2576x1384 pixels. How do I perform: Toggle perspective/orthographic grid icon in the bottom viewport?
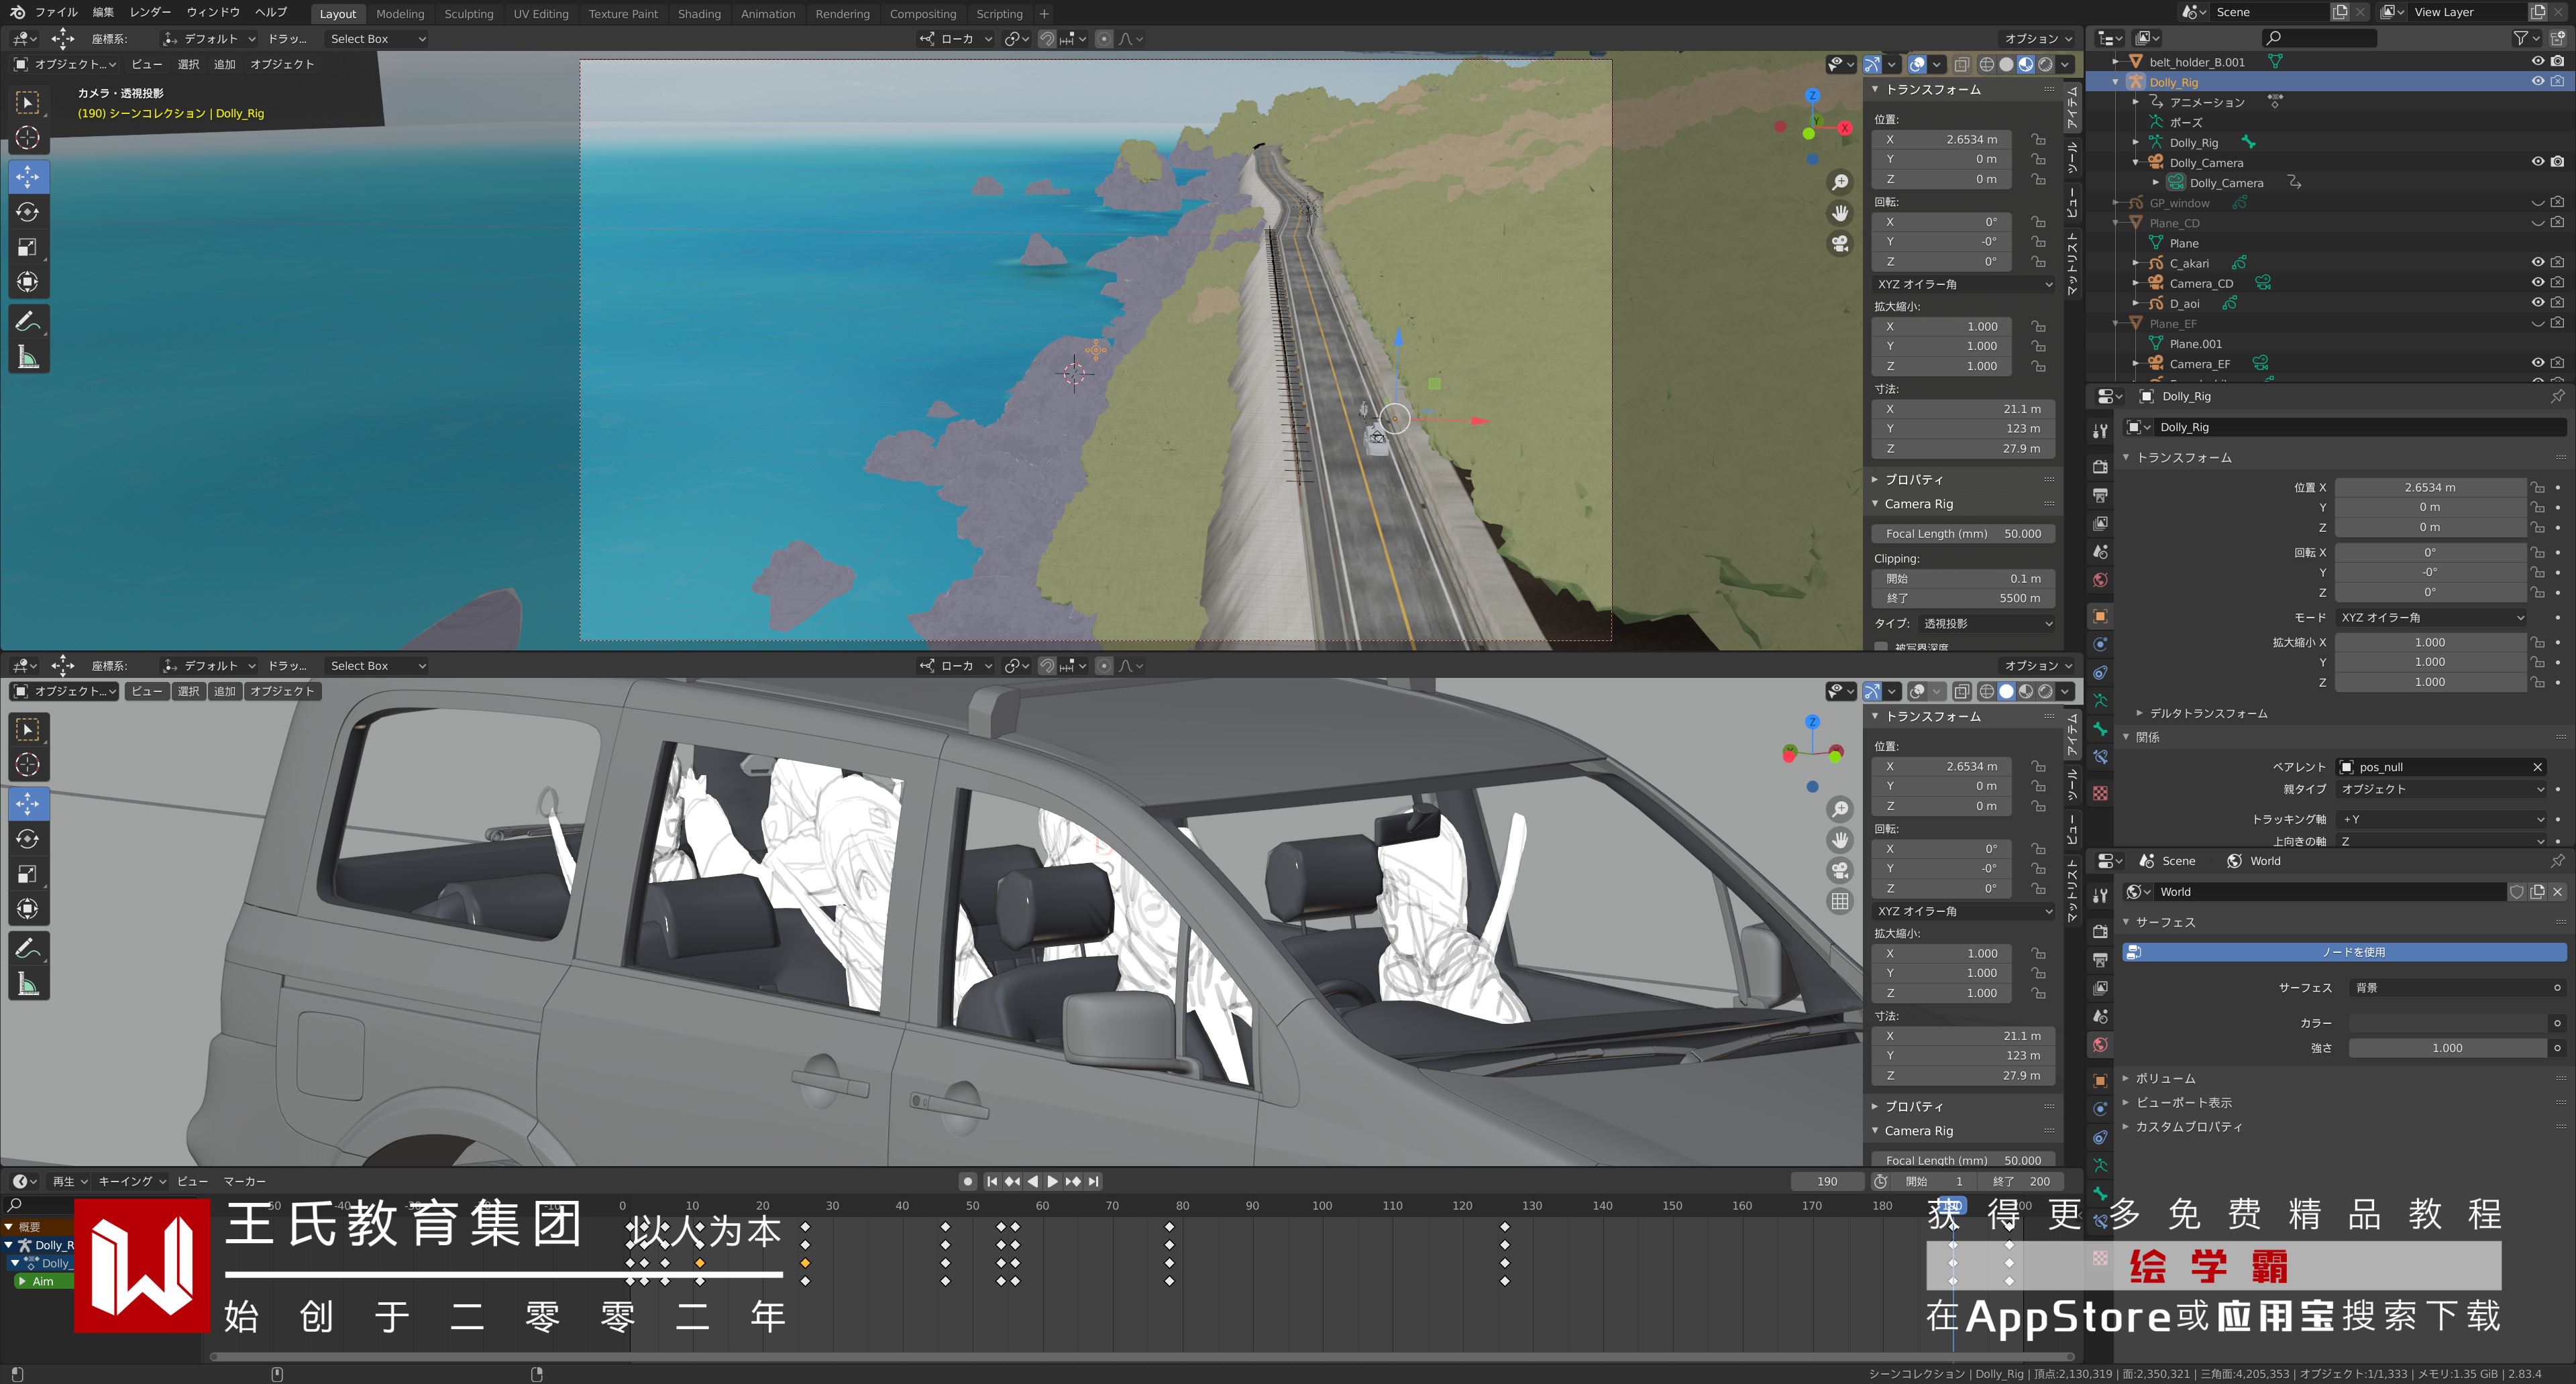[x=1839, y=901]
